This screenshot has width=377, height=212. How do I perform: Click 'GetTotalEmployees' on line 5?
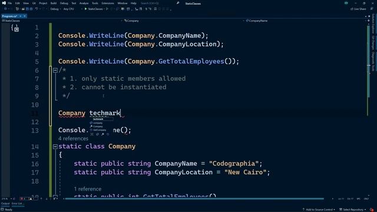pyautogui.click(x=191, y=61)
